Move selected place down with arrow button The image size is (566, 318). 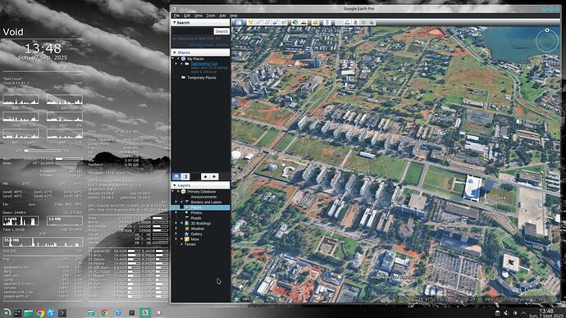click(x=214, y=177)
